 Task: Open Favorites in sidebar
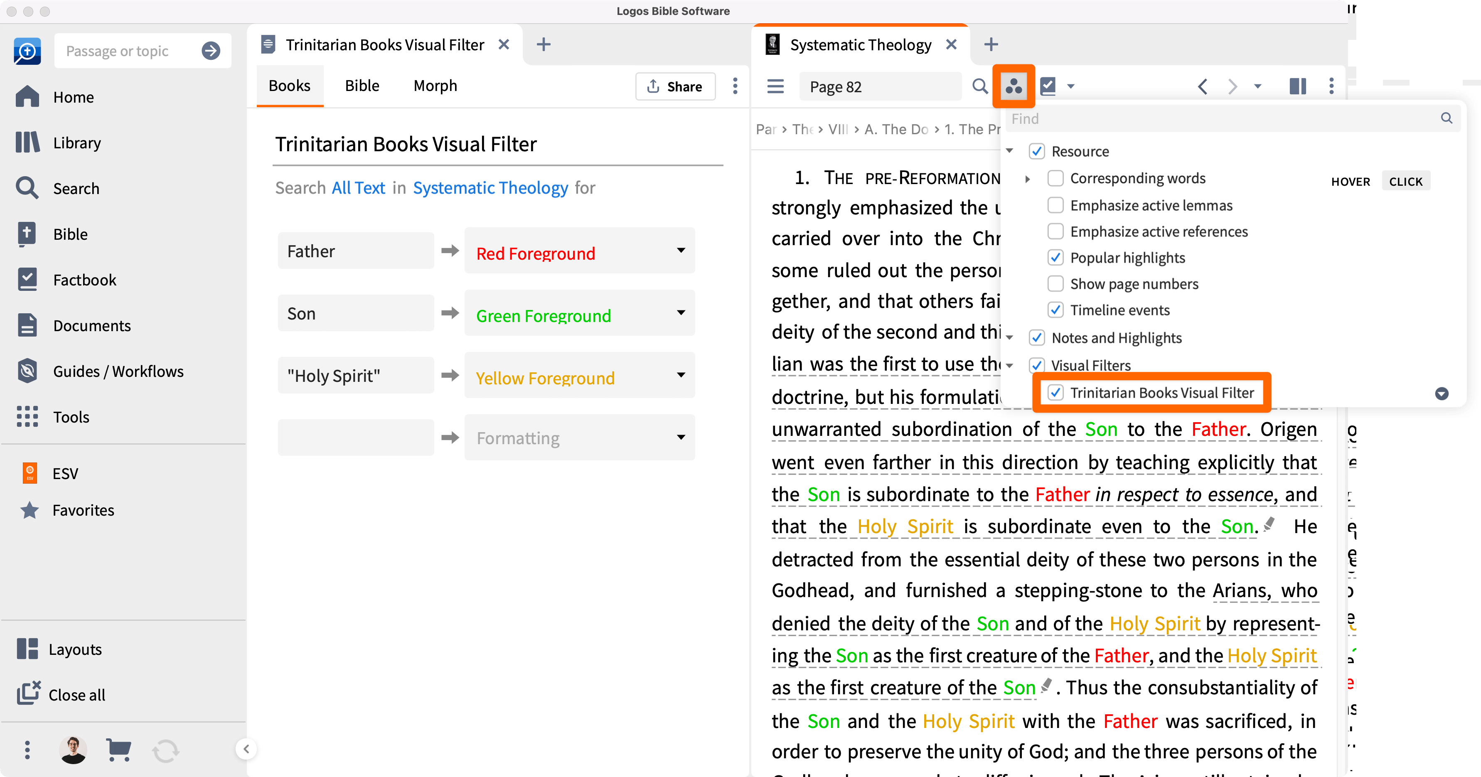click(x=66, y=510)
